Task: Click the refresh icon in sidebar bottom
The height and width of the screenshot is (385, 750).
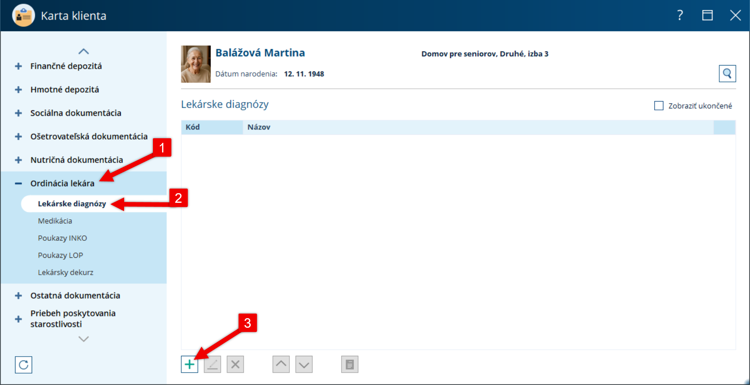Action: coord(23,365)
